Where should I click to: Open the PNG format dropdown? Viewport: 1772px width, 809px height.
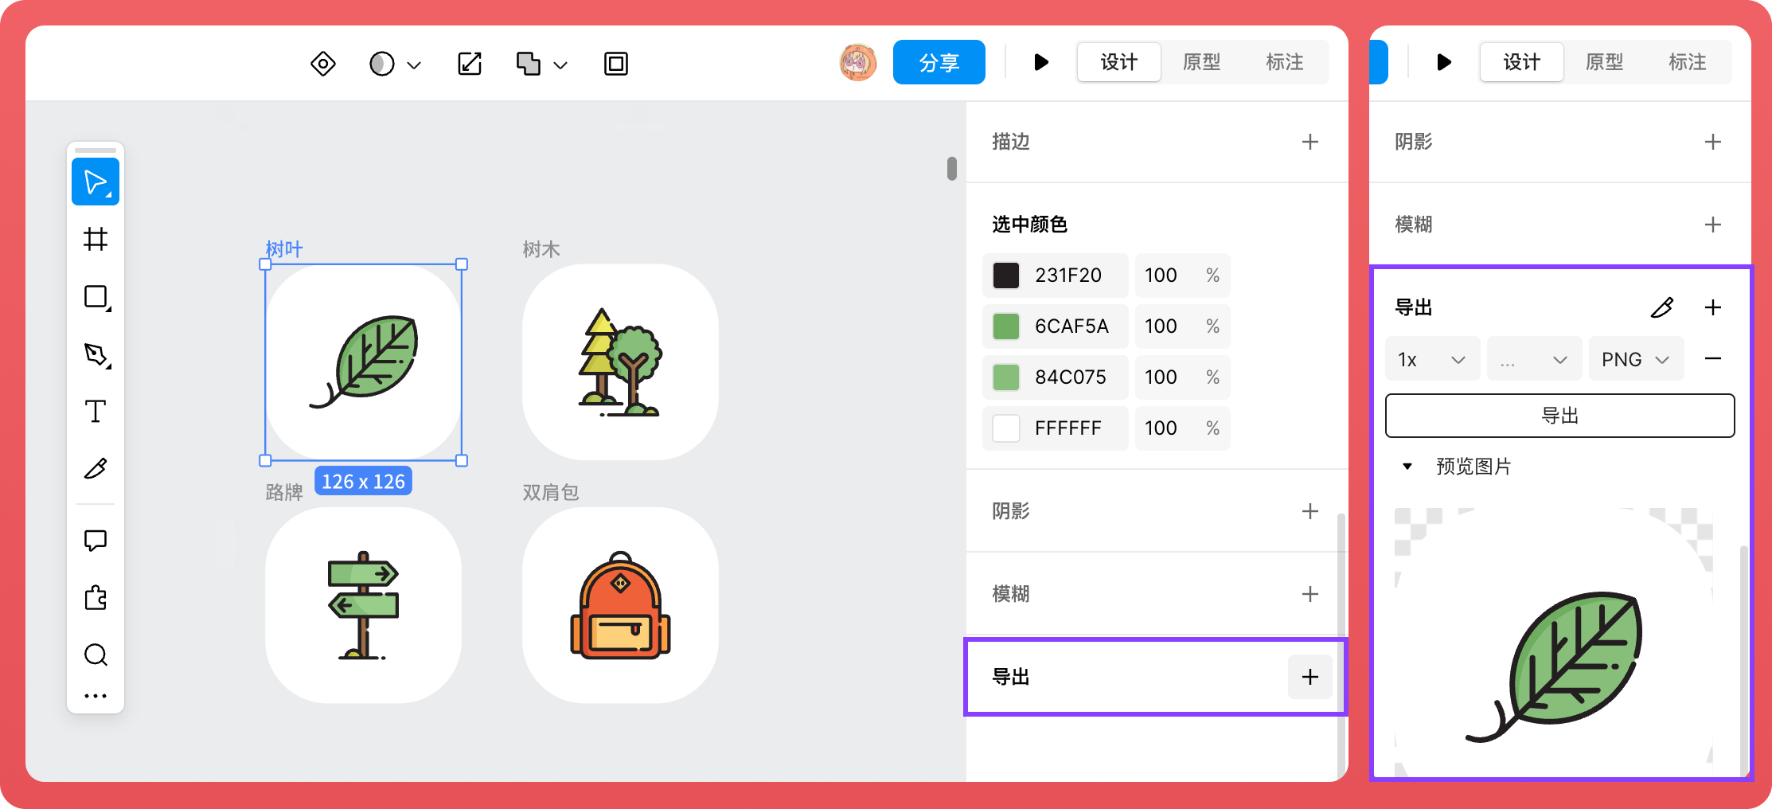click(1635, 360)
